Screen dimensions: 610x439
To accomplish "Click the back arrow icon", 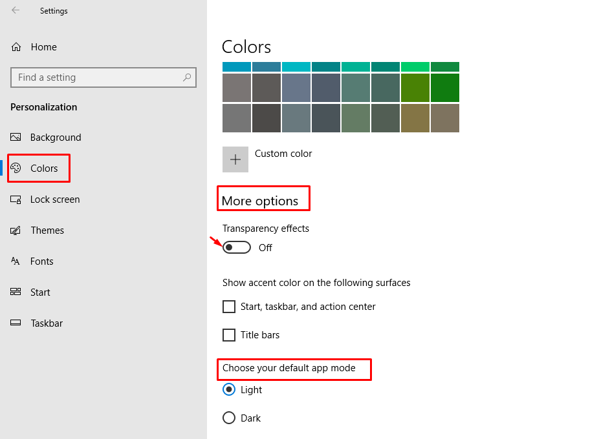I will pos(16,10).
